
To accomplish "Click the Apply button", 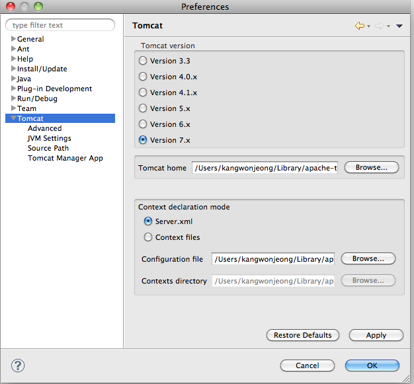I will pos(376,335).
